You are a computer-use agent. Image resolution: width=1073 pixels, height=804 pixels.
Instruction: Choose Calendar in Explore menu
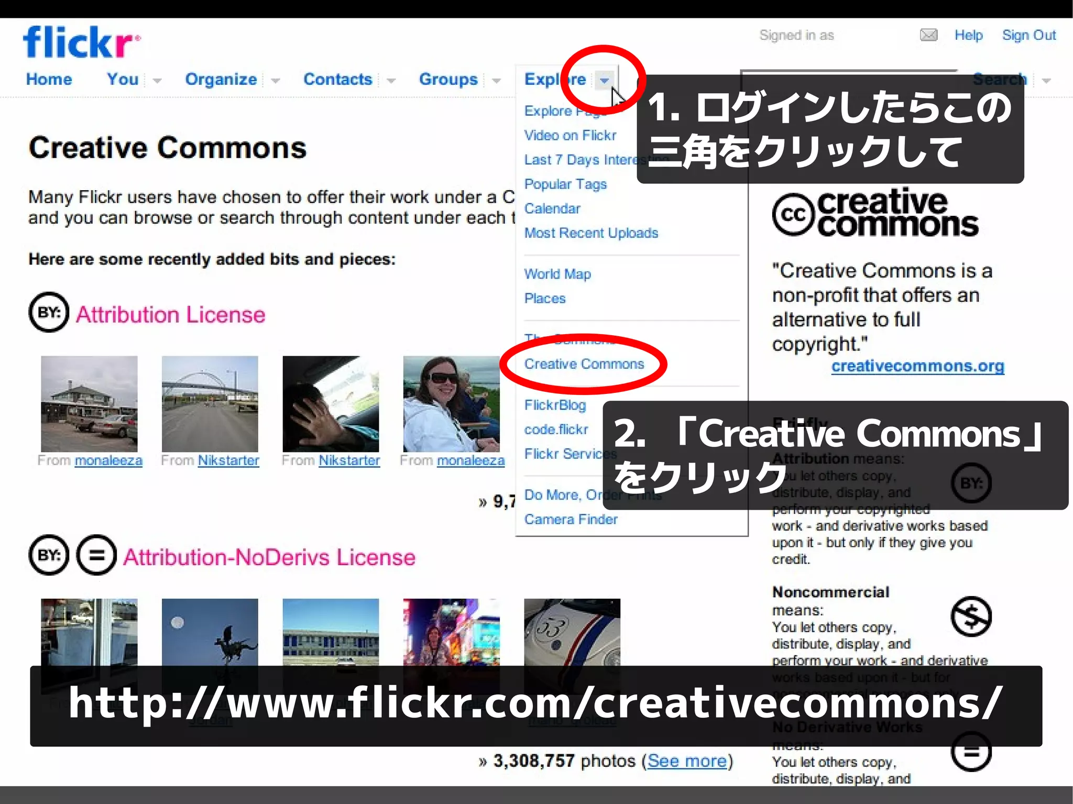point(552,208)
